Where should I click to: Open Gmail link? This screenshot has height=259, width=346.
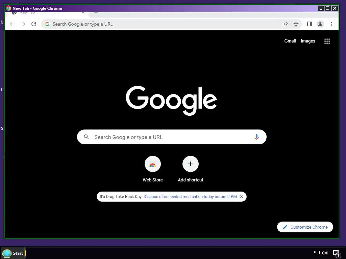pyautogui.click(x=290, y=41)
